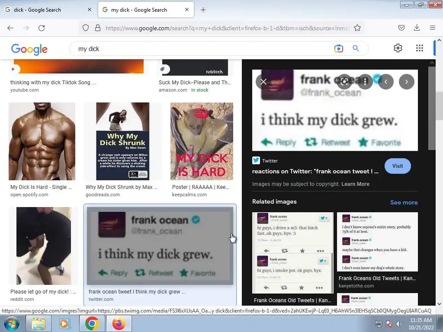Screen dimensions: 443x332
Task: Open the shield tracking protection icon
Action: pos(86,28)
